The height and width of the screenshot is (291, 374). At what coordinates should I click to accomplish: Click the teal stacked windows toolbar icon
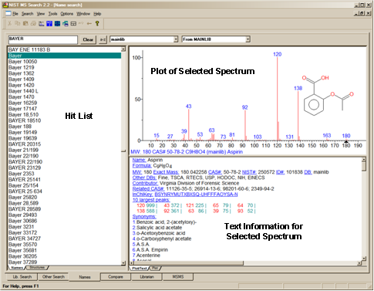tap(66, 24)
